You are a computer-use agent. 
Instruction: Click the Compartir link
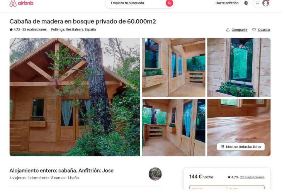pyautogui.click(x=240, y=30)
